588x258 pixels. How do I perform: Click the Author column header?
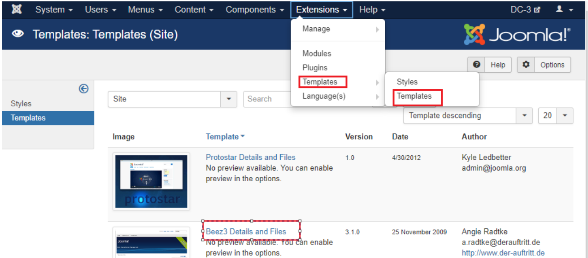474,137
